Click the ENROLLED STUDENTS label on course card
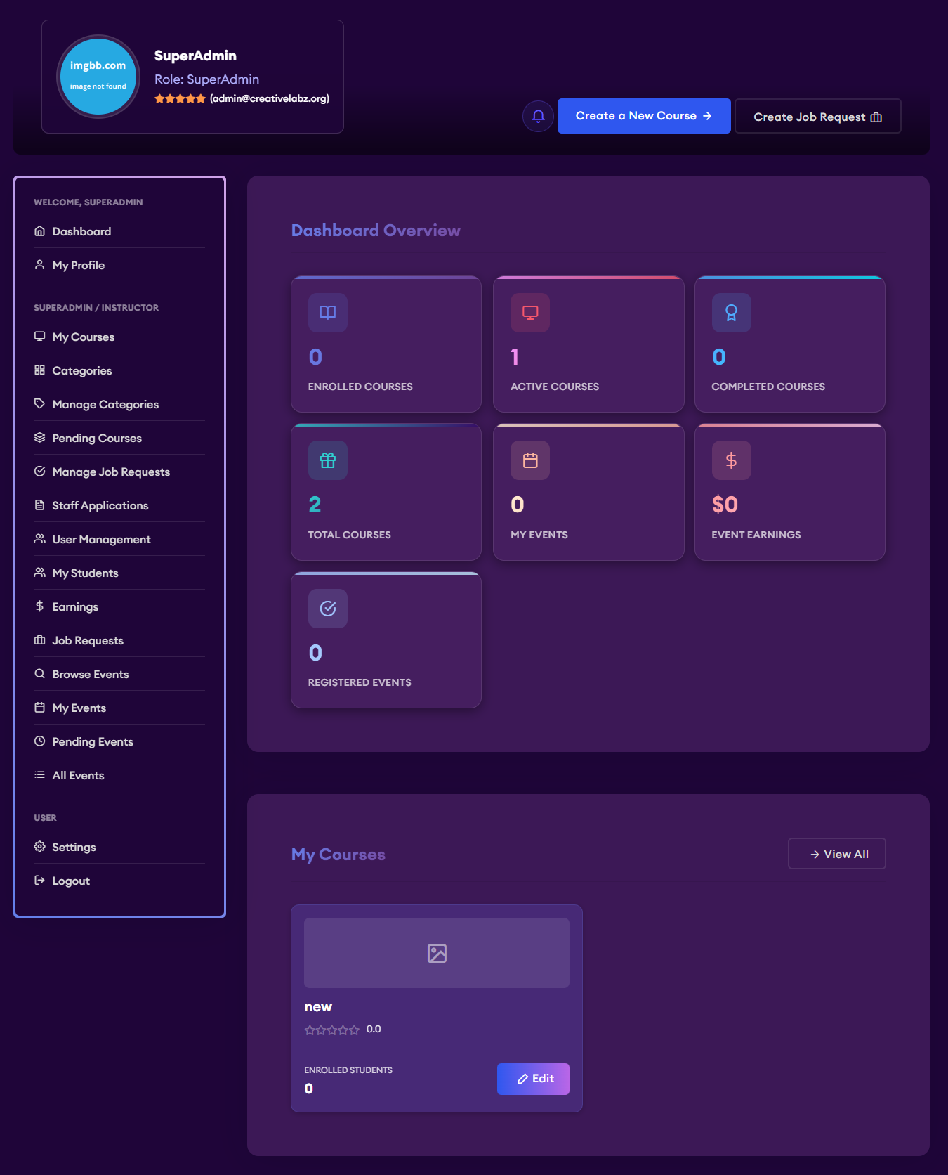 (x=348, y=1070)
